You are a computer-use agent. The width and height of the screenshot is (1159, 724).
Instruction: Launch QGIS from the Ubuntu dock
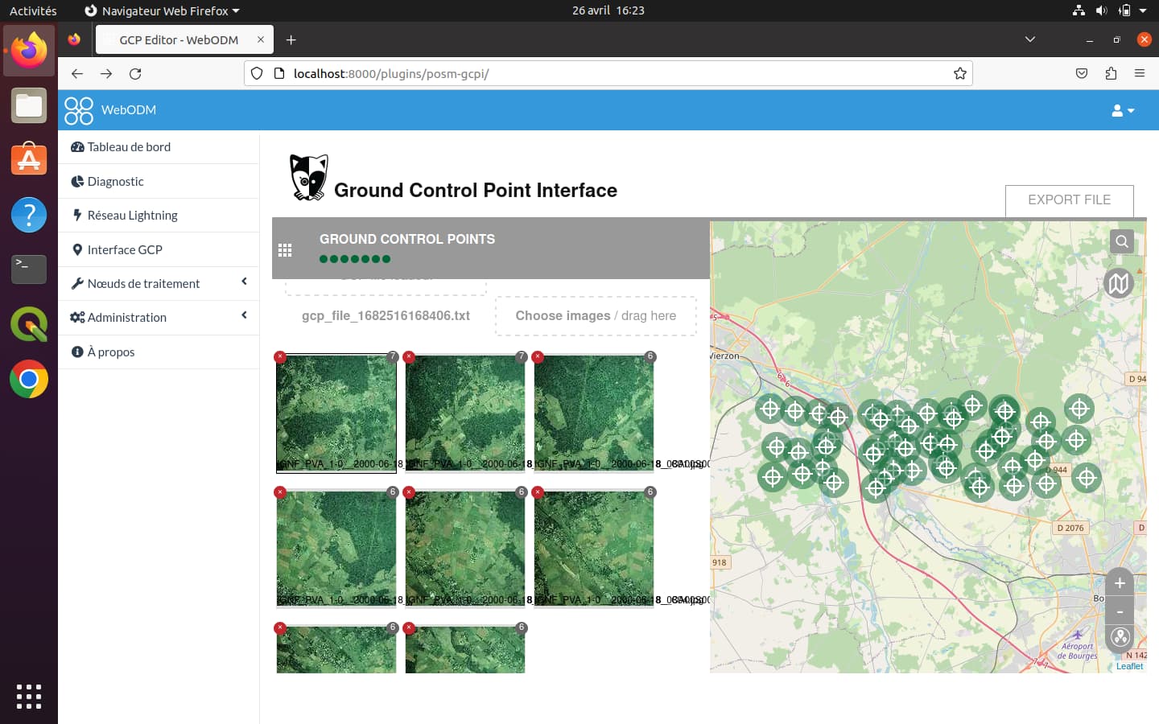(29, 324)
